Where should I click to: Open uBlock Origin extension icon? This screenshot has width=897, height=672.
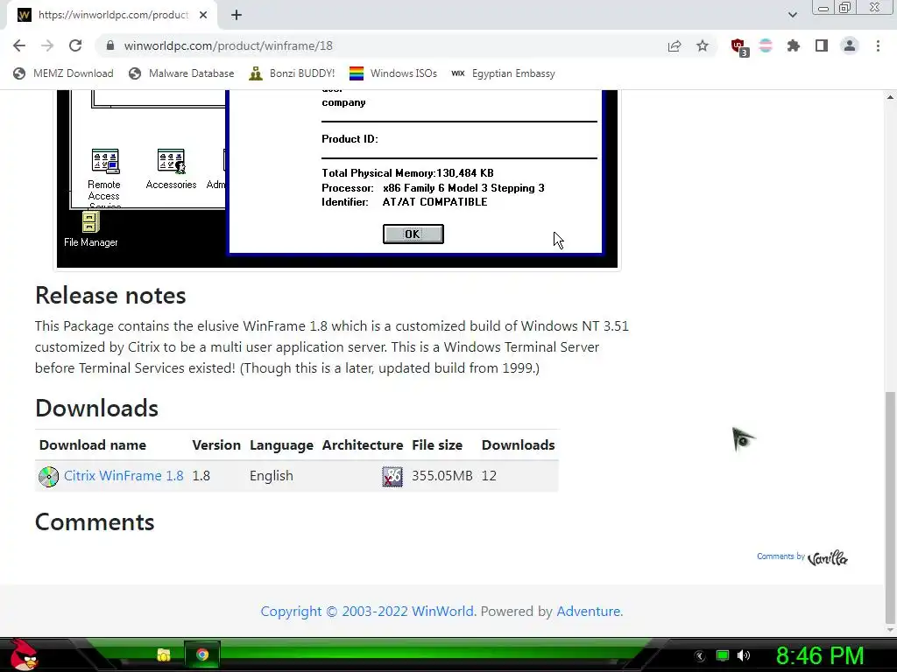pyautogui.click(x=738, y=46)
